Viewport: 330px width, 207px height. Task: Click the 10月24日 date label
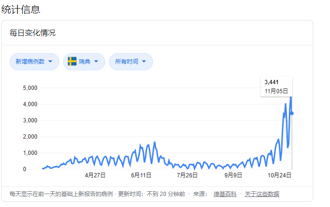click(x=280, y=175)
